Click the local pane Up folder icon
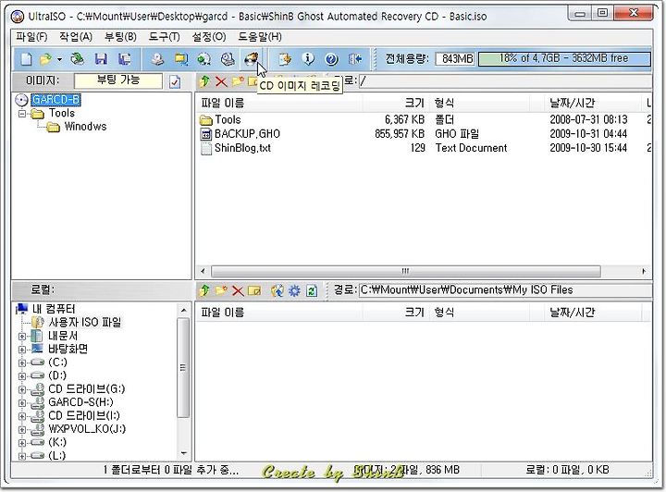666x492 pixels. point(204,290)
